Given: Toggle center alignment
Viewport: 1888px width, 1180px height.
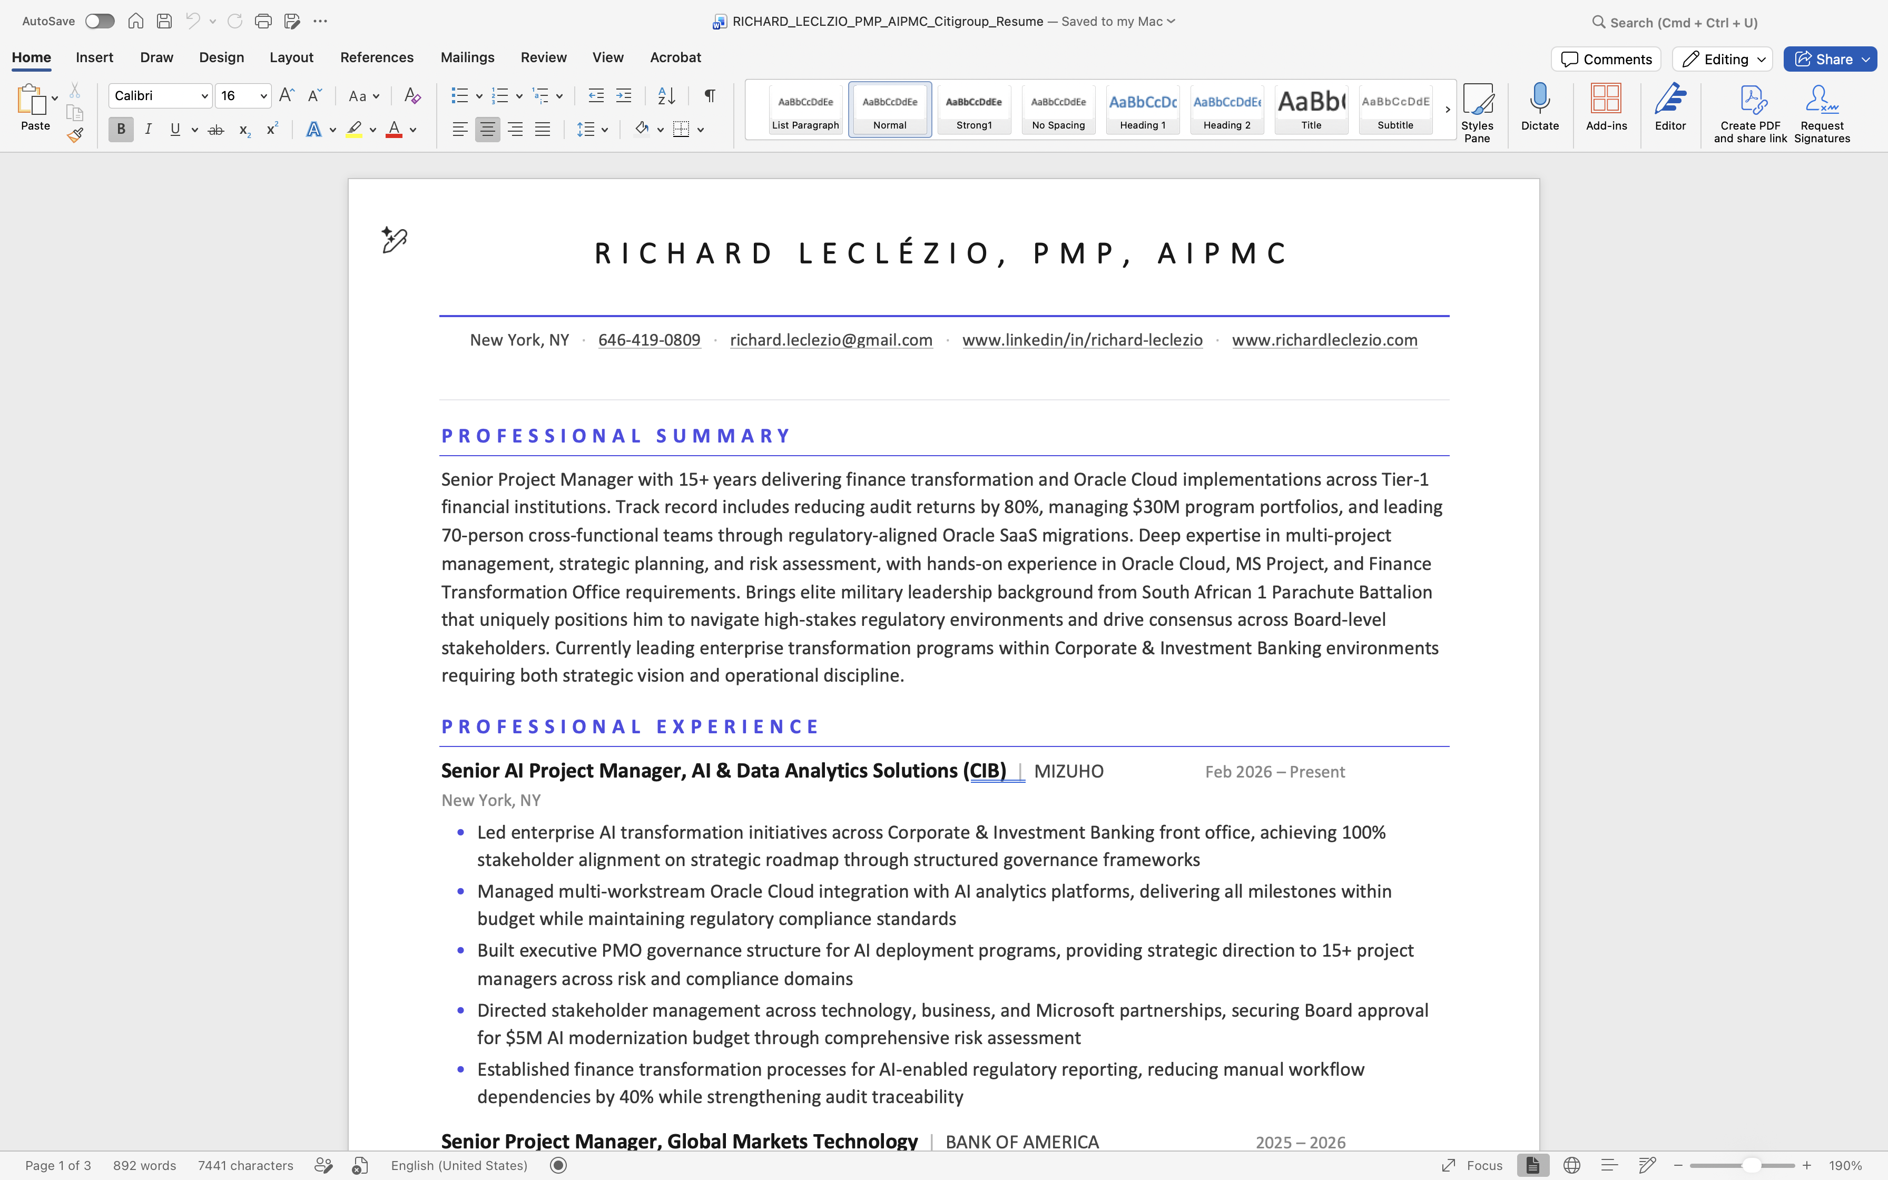Looking at the screenshot, I should [x=488, y=130].
